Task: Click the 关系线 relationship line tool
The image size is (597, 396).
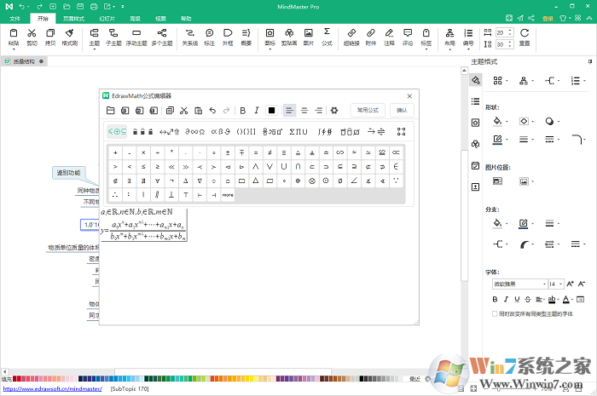Action: pyautogui.click(x=189, y=36)
